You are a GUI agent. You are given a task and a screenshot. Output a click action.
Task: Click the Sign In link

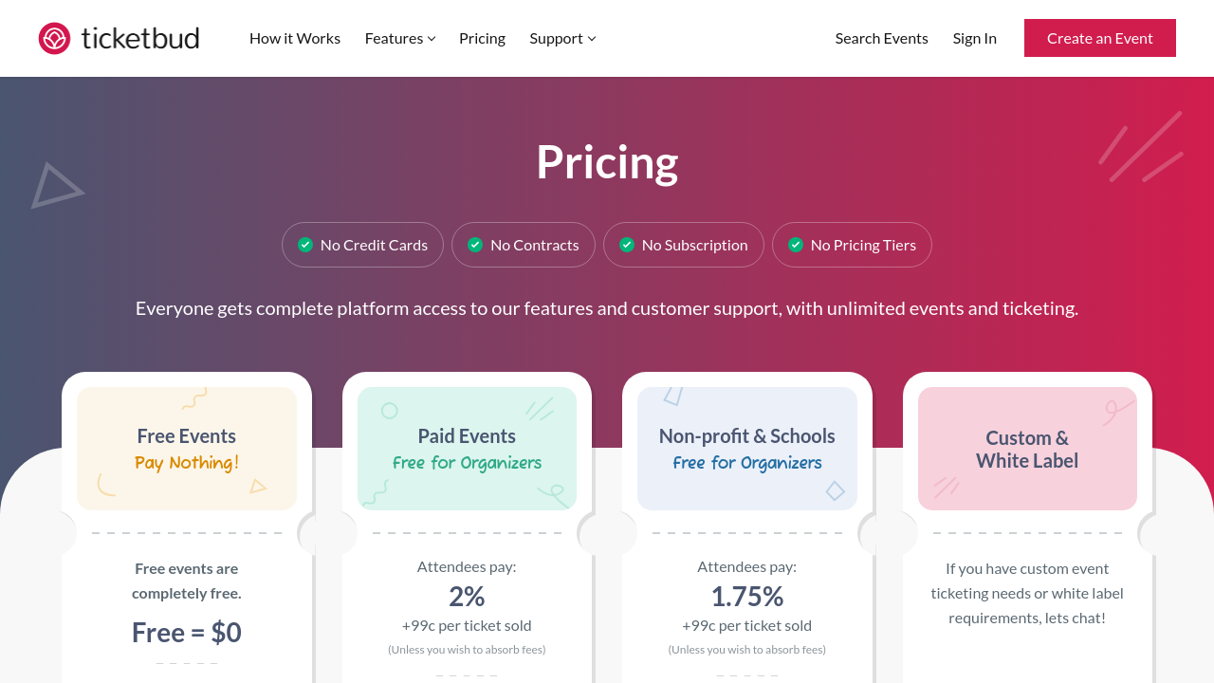tap(974, 38)
